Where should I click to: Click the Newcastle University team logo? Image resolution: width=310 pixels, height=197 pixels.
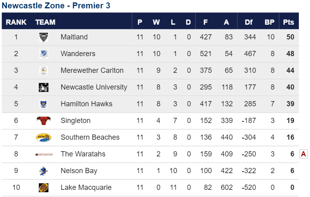(43, 88)
